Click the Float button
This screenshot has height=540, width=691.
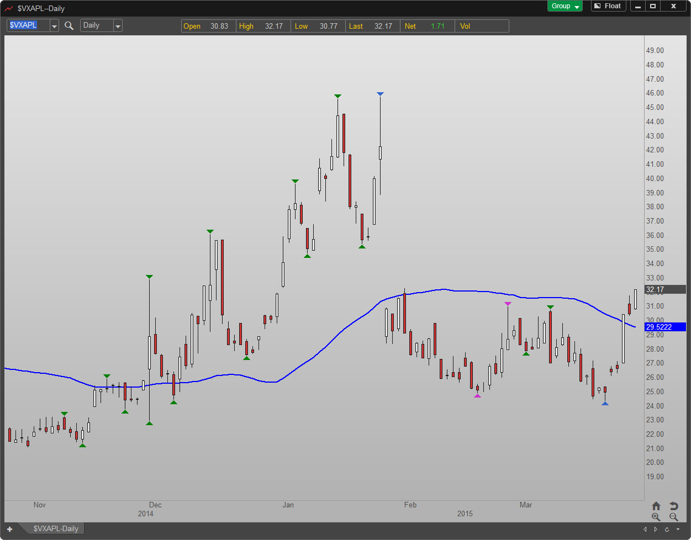coord(608,6)
